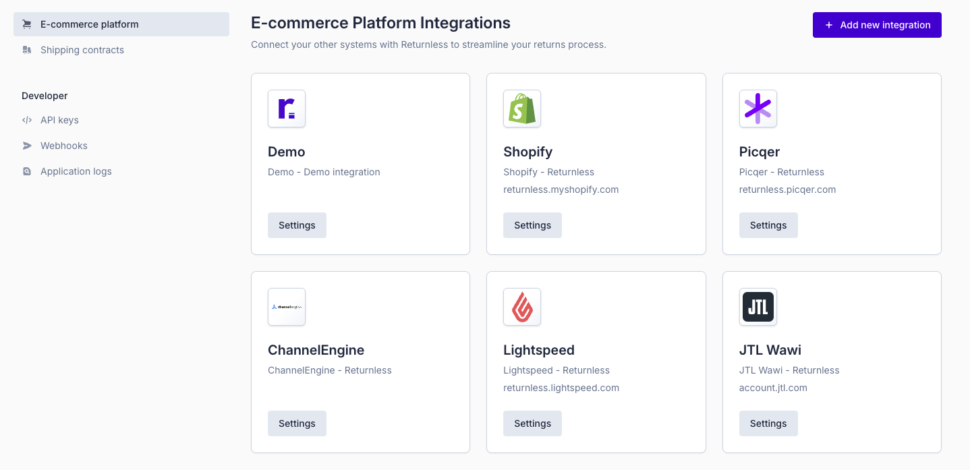Click the Shipping contracts truck icon
This screenshot has height=470, width=970.
[27, 50]
